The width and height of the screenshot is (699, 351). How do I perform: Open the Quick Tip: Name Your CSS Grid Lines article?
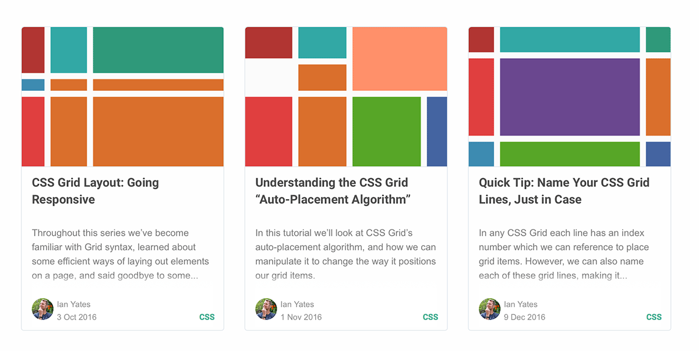tap(563, 191)
